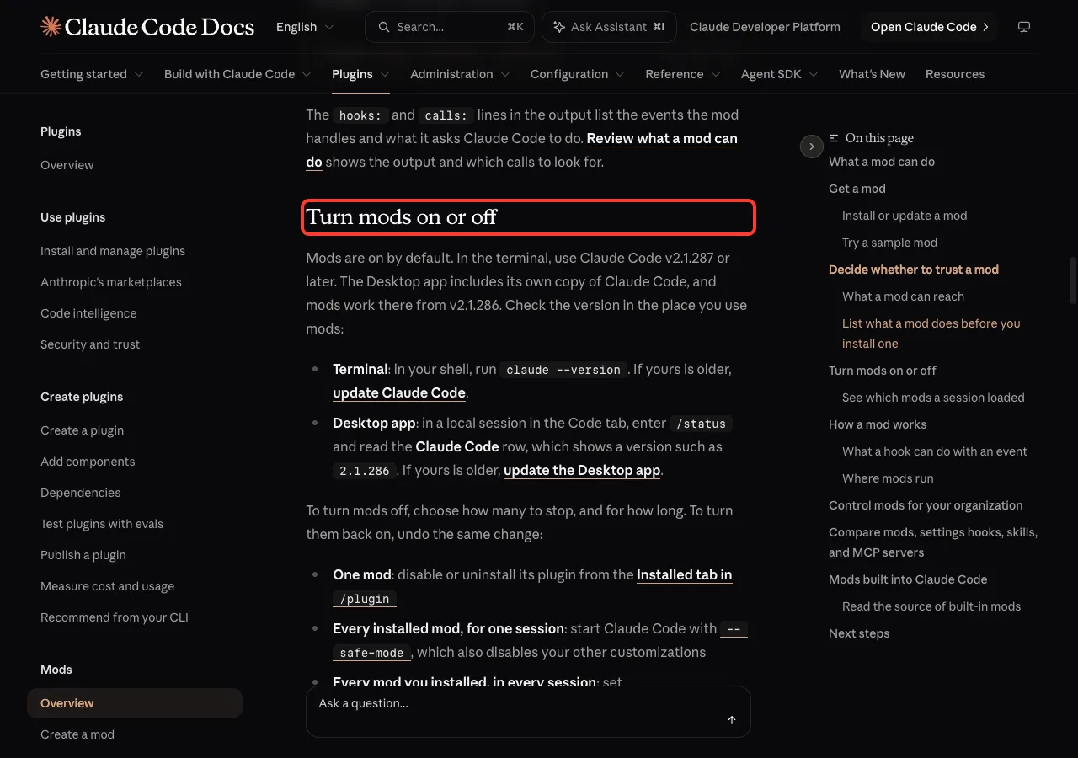
Task: Jump to Control mods for your organization
Action: 926,505
